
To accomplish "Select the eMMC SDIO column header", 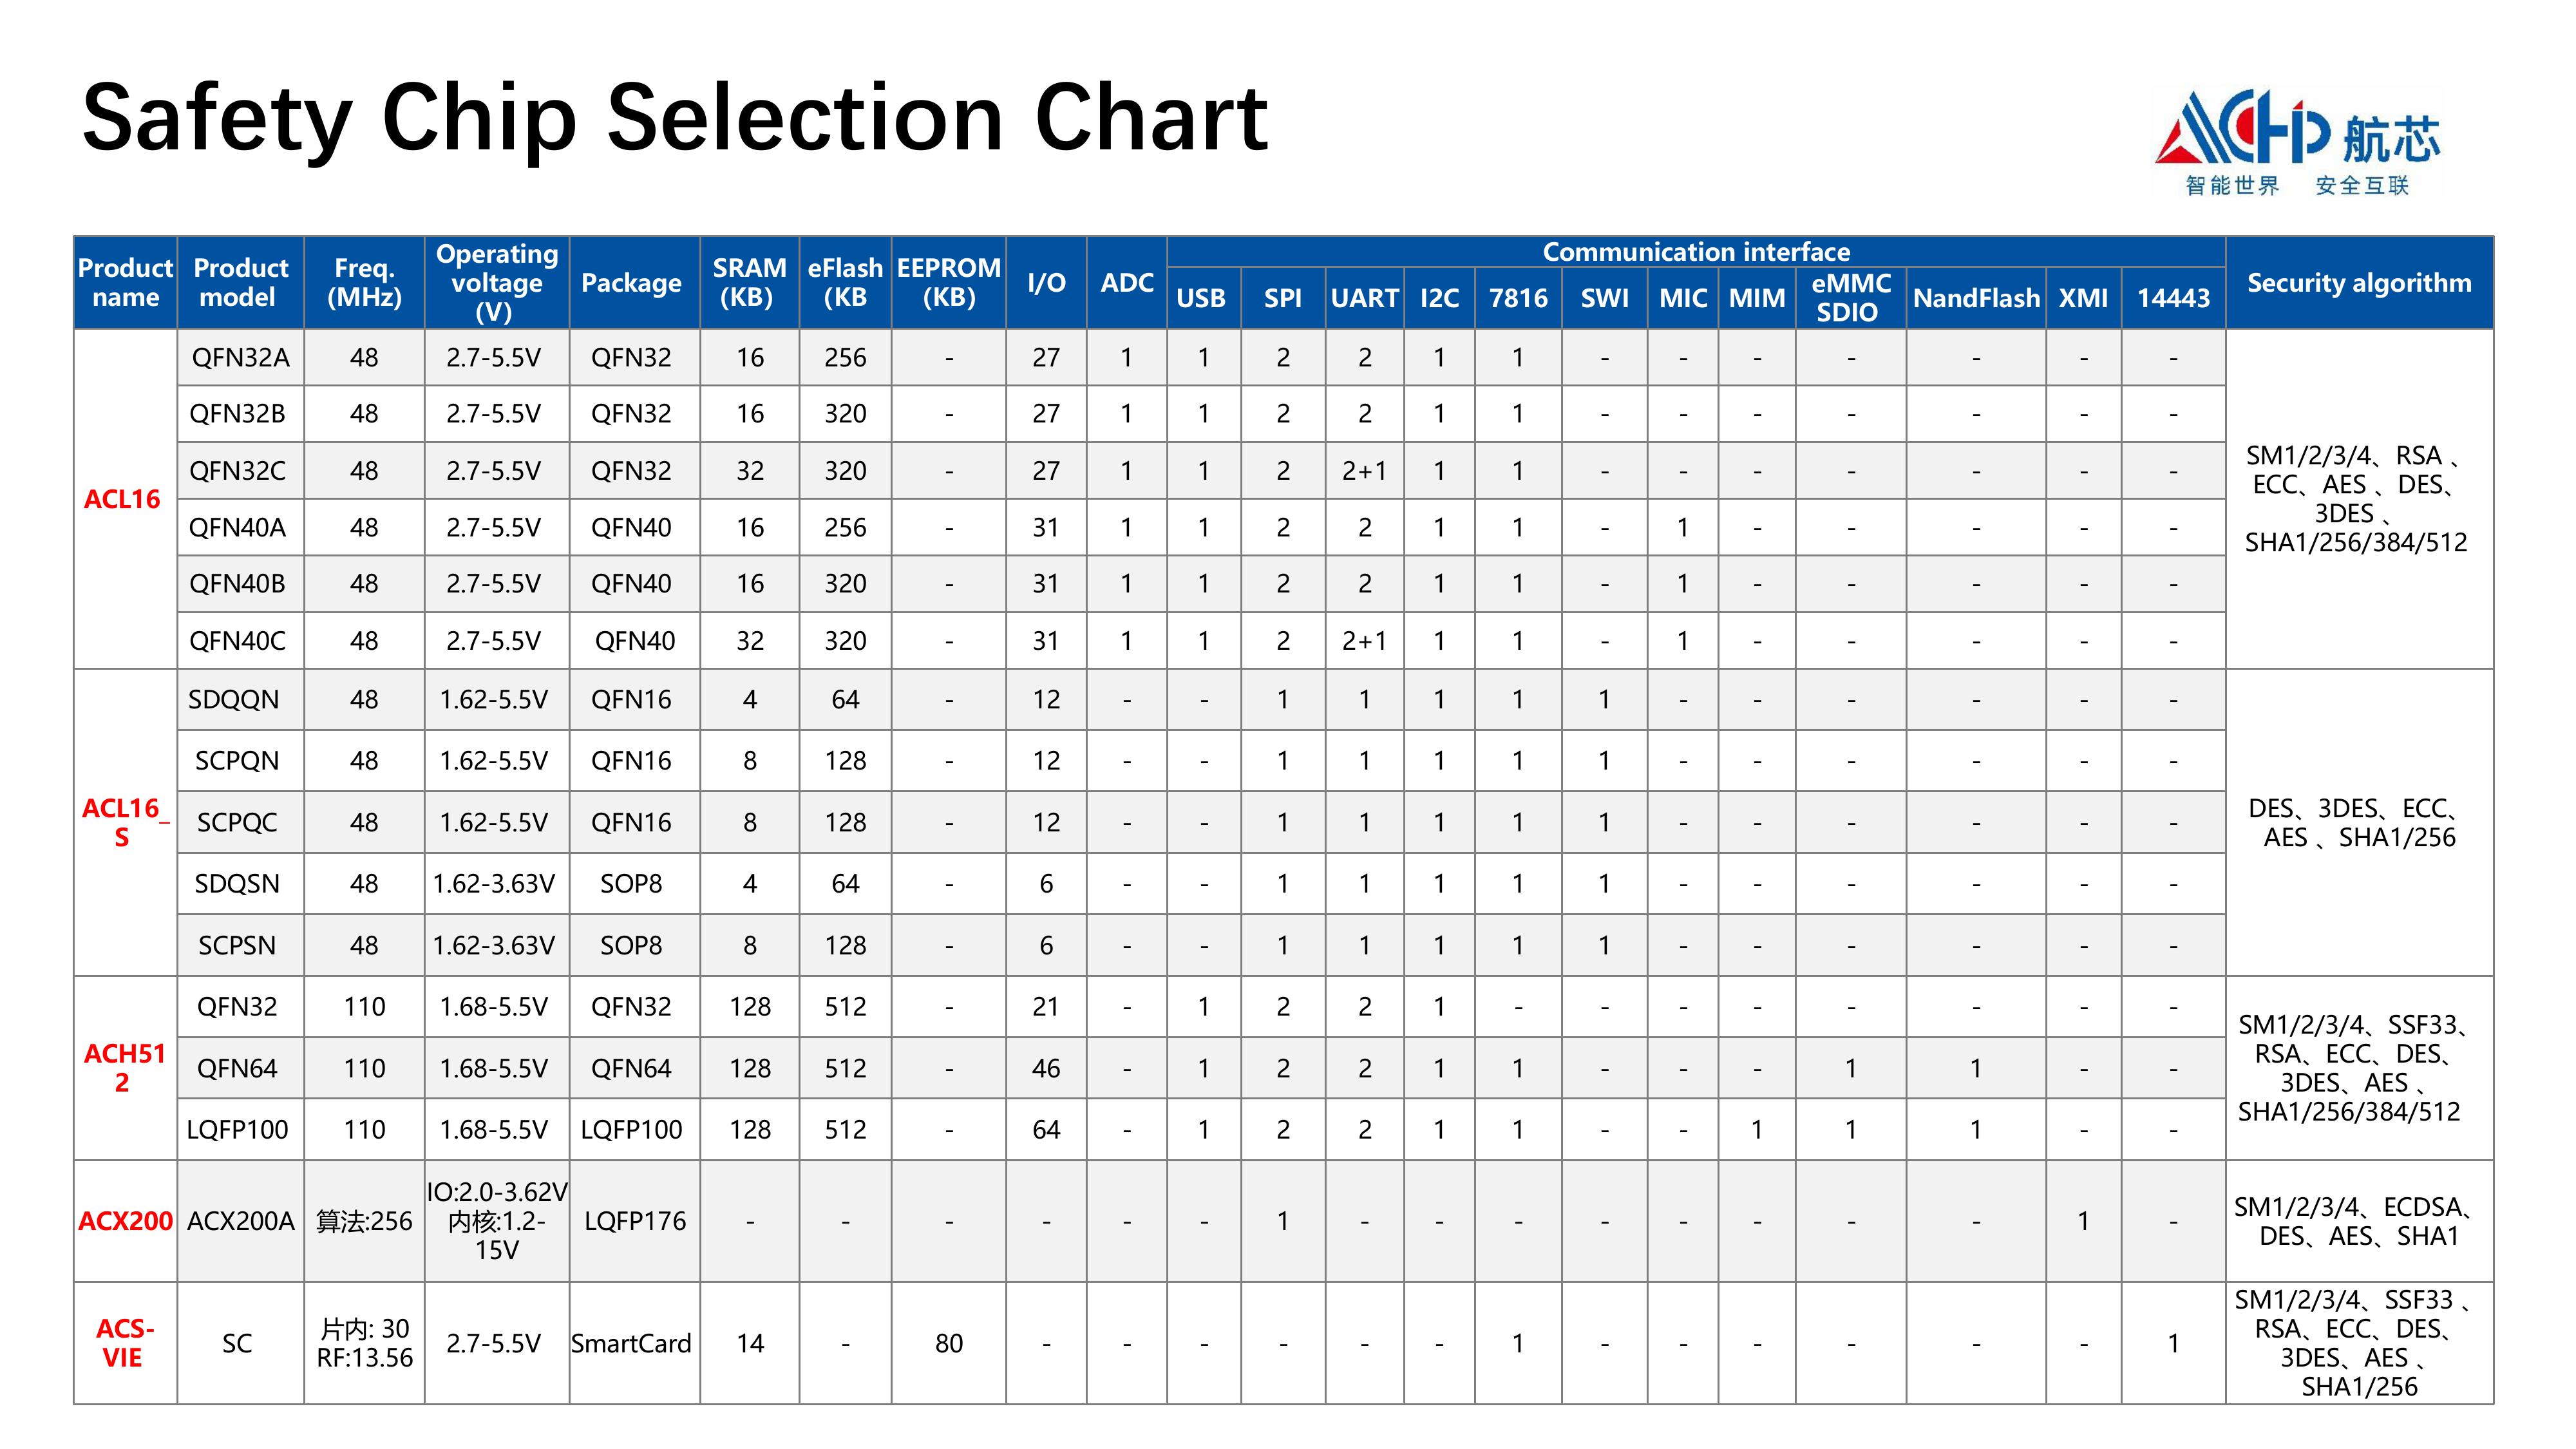I will click(1851, 298).
